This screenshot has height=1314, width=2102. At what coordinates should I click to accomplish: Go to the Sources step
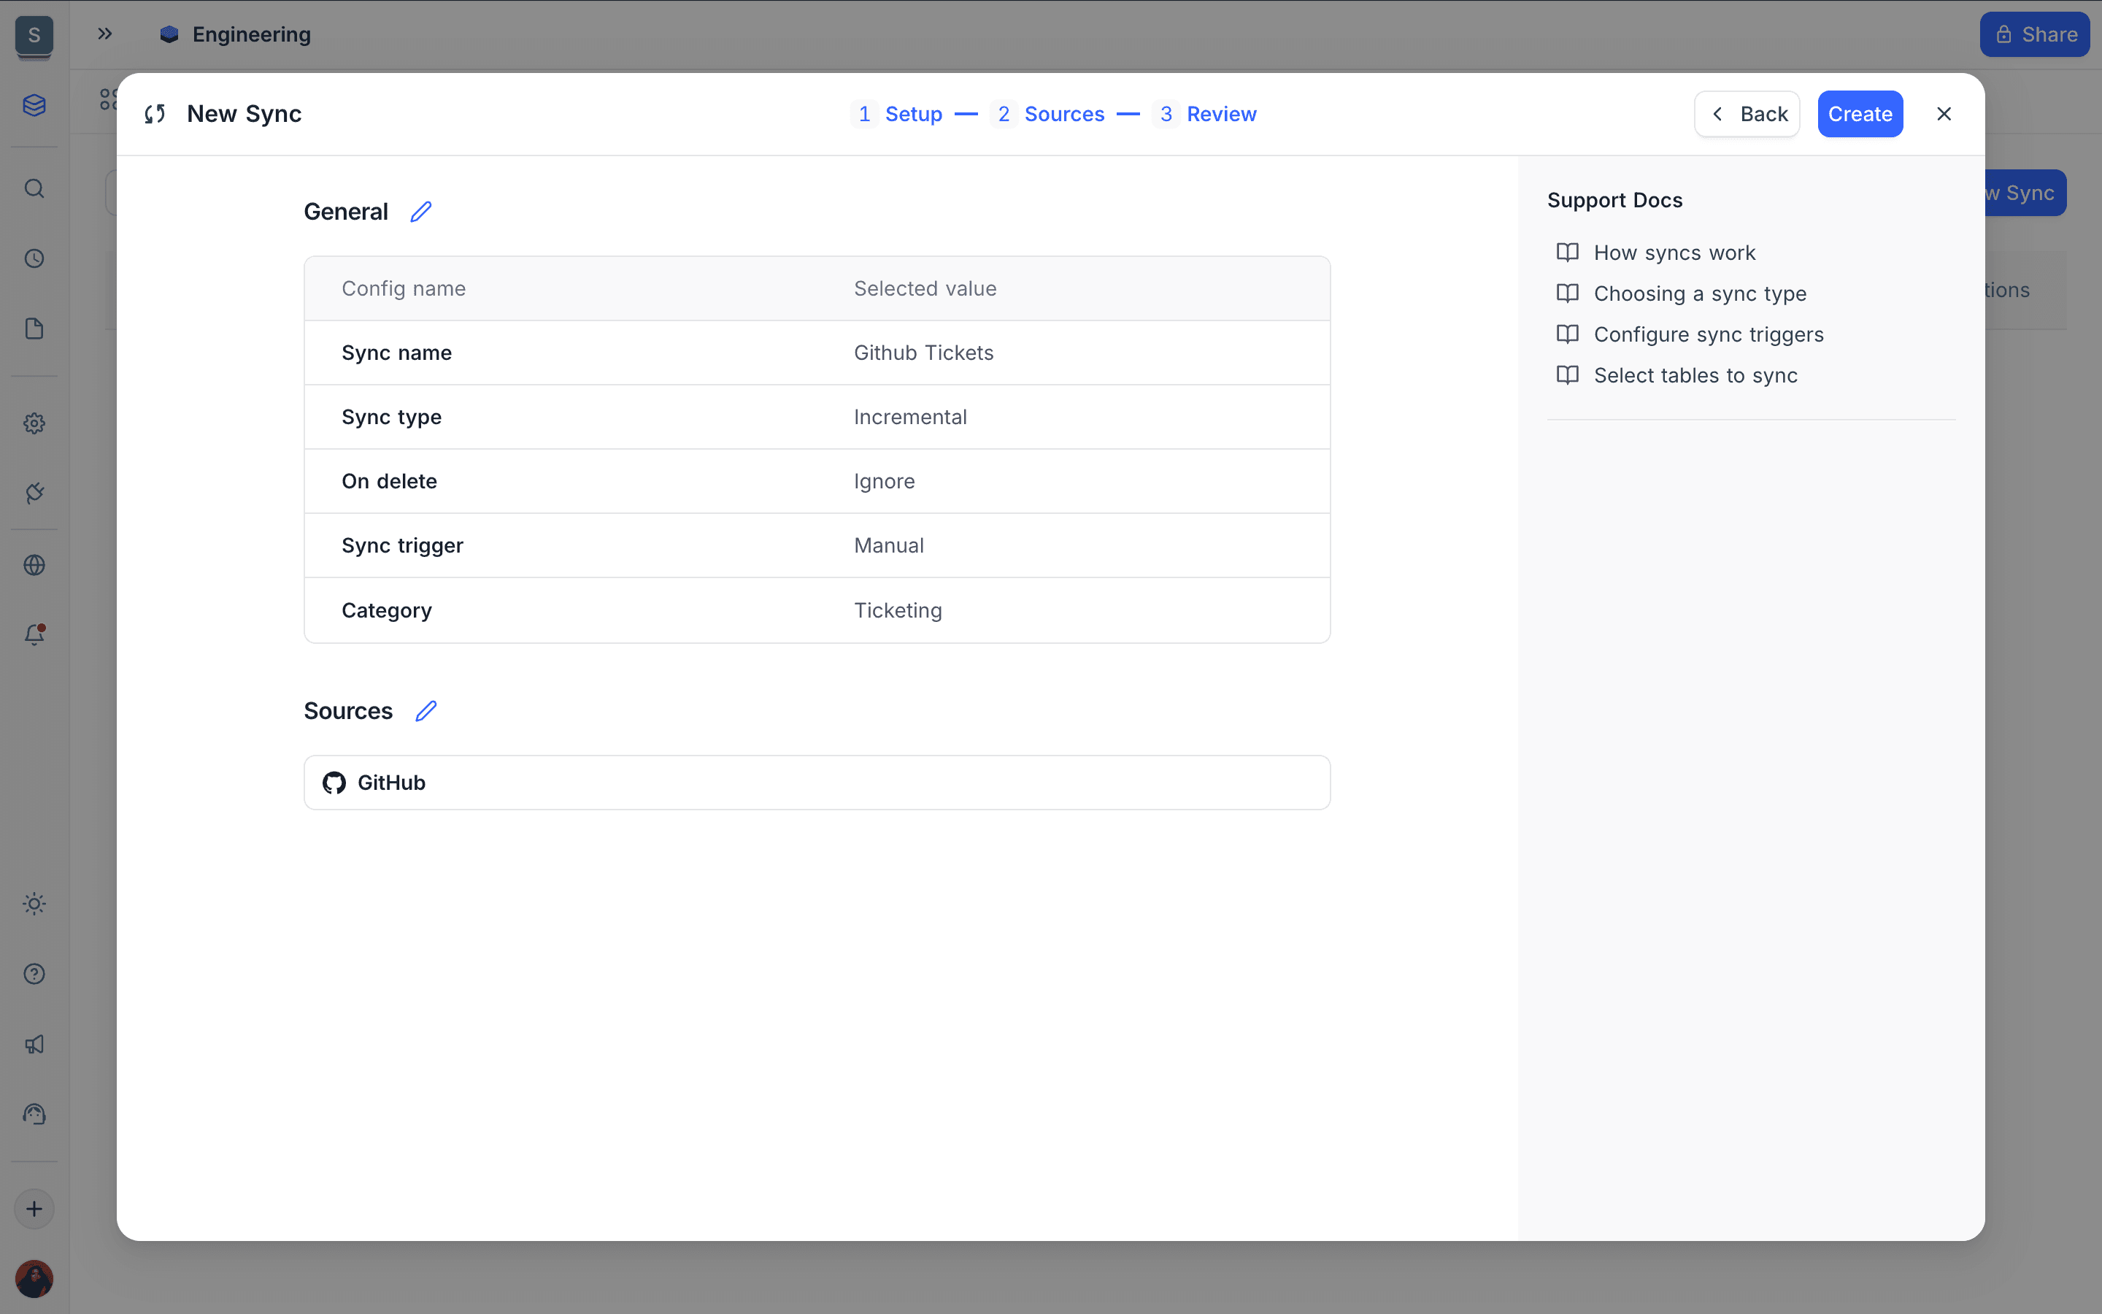[x=1051, y=114]
